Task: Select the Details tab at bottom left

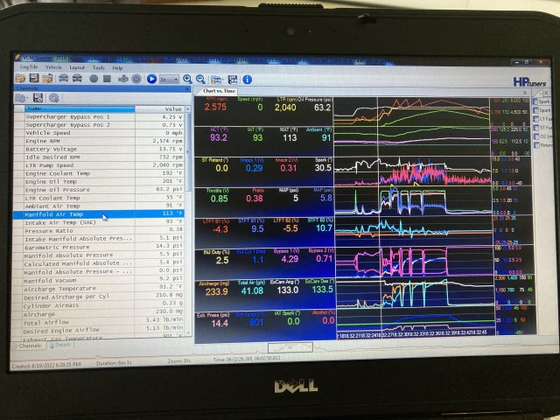Action: tap(60, 346)
